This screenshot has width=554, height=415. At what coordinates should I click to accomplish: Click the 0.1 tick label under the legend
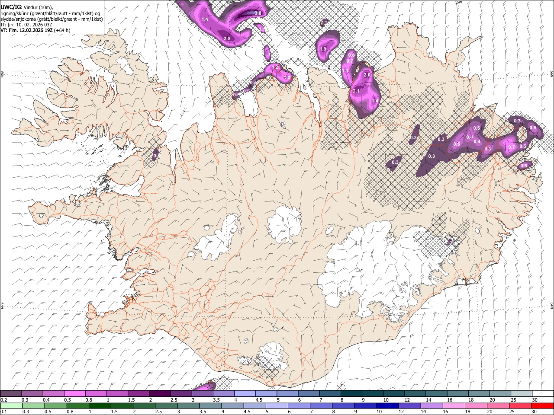[4, 412]
